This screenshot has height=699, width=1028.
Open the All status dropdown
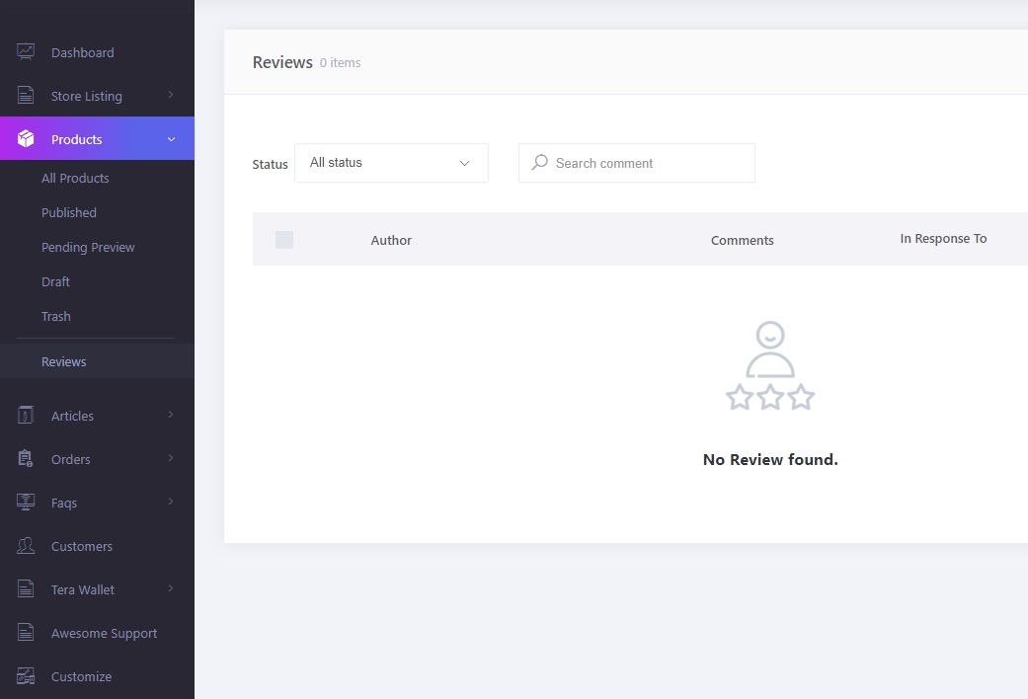click(x=391, y=163)
